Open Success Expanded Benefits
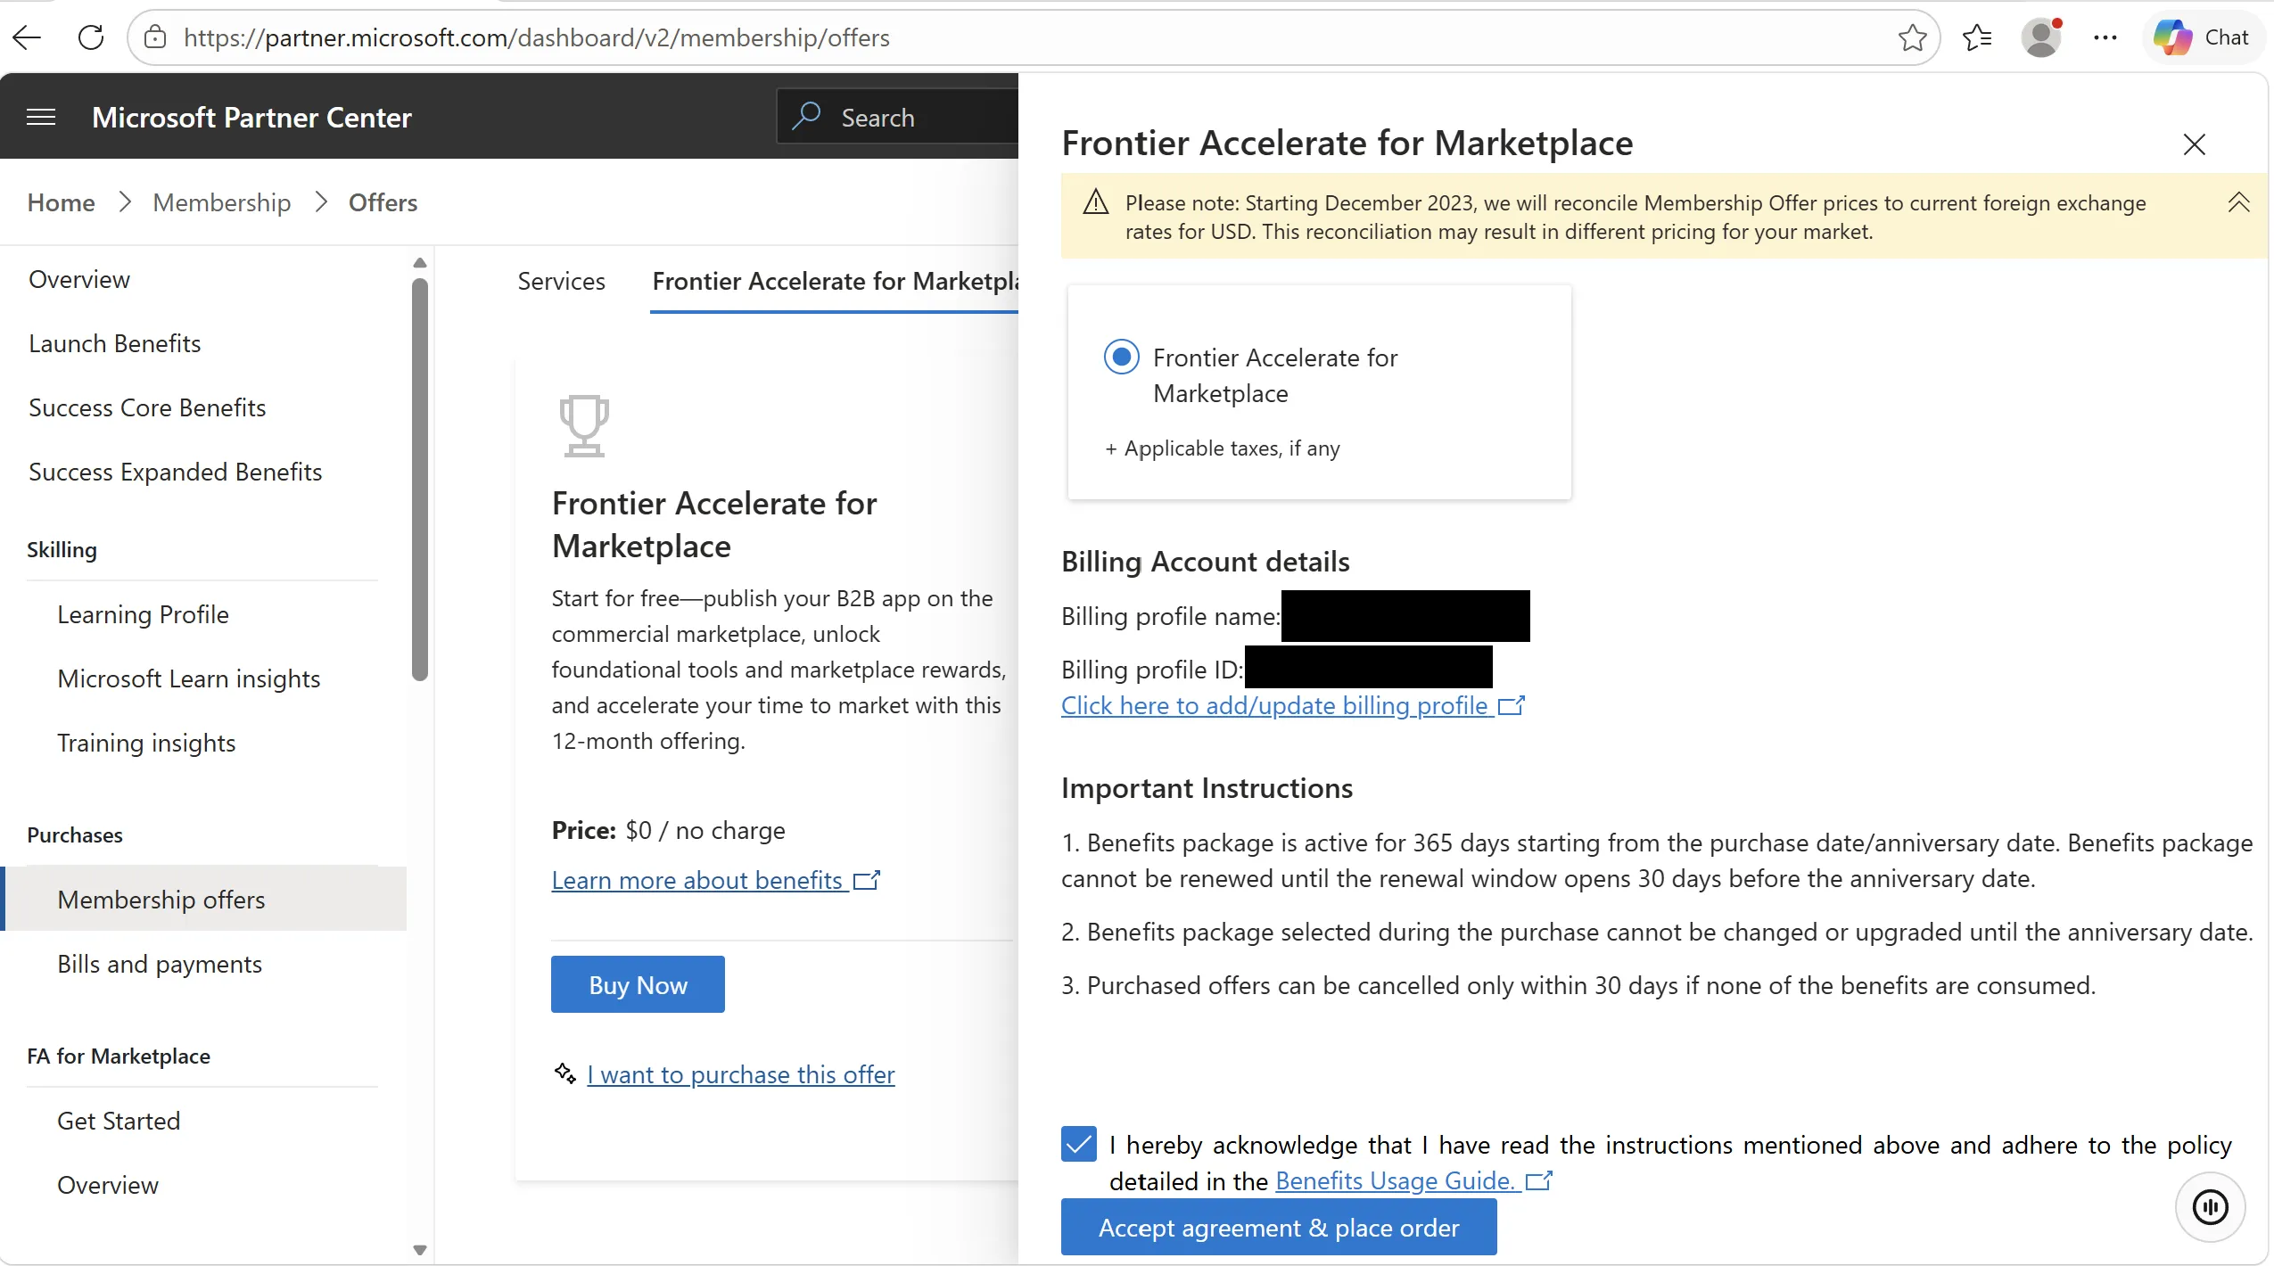The width and height of the screenshot is (2274, 1266). coord(175,472)
